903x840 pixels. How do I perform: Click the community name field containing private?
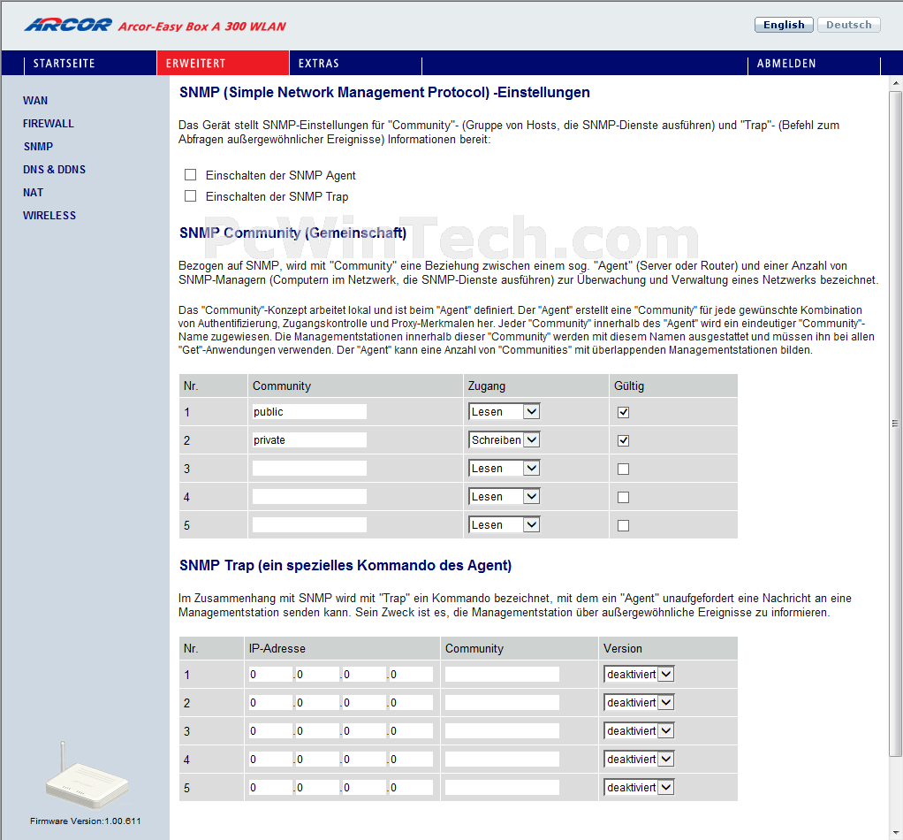pyautogui.click(x=309, y=439)
